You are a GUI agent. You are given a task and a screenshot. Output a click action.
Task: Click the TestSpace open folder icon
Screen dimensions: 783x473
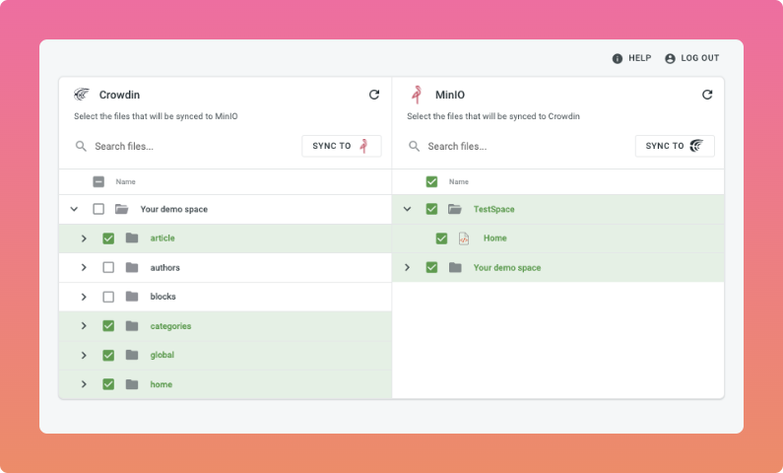(x=455, y=209)
